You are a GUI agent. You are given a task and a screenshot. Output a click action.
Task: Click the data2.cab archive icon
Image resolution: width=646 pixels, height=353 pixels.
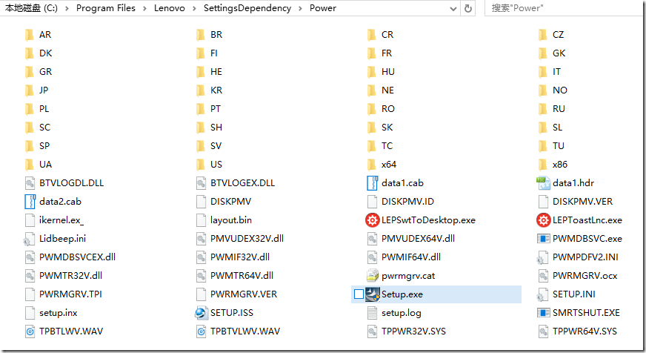30,202
